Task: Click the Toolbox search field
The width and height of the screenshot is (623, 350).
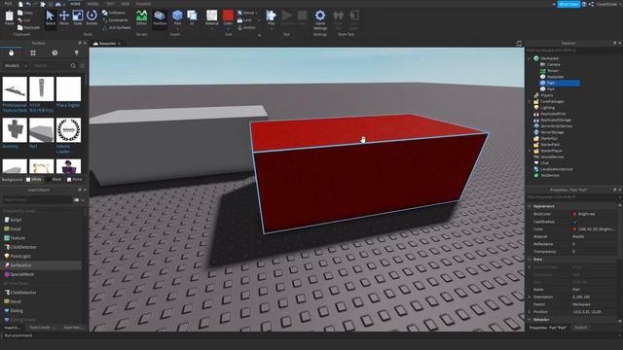Action: 51,65
